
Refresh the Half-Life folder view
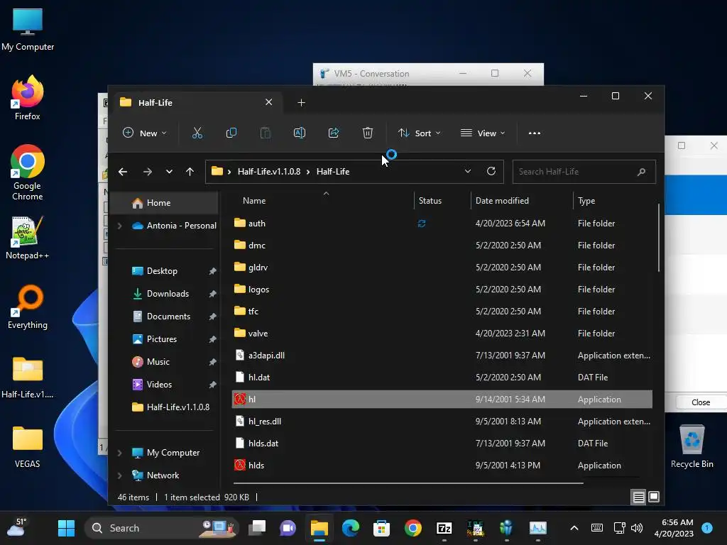click(x=491, y=171)
